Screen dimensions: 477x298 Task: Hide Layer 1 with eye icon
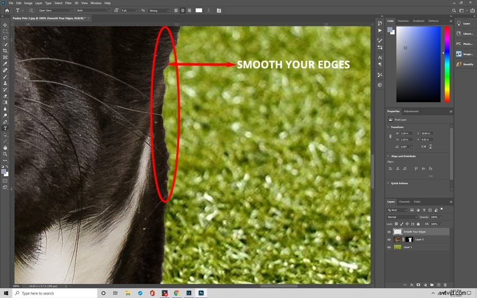pos(389,247)
